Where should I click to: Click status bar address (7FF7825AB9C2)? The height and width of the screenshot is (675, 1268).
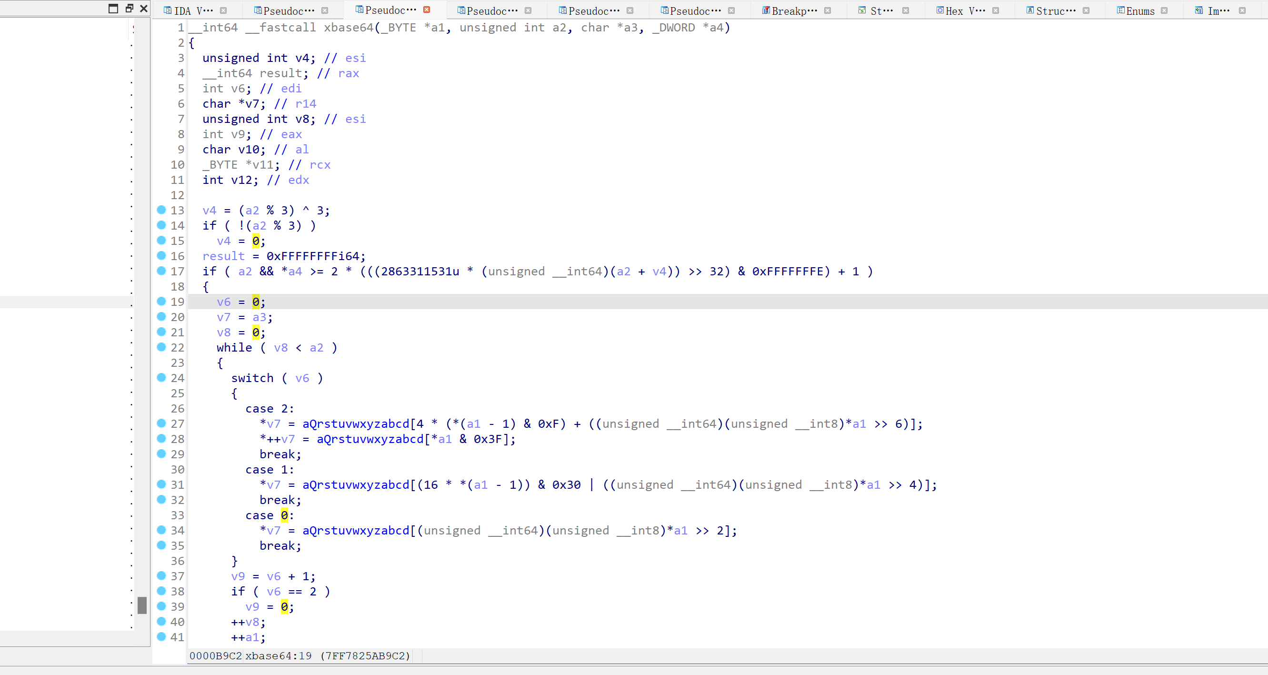(x=365, y=656)
